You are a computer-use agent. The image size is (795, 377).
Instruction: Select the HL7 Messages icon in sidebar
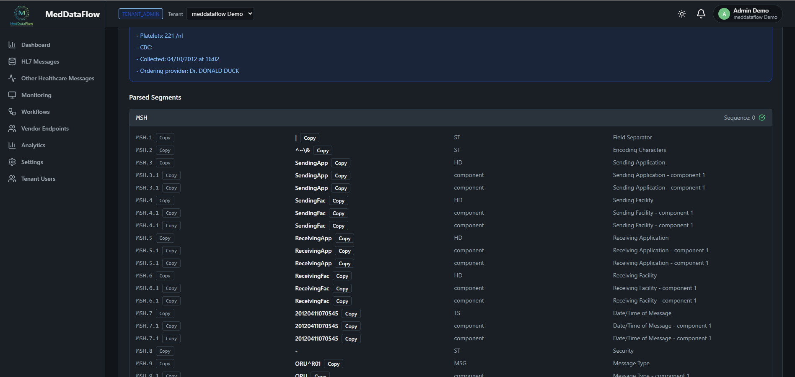pos(12,61)
